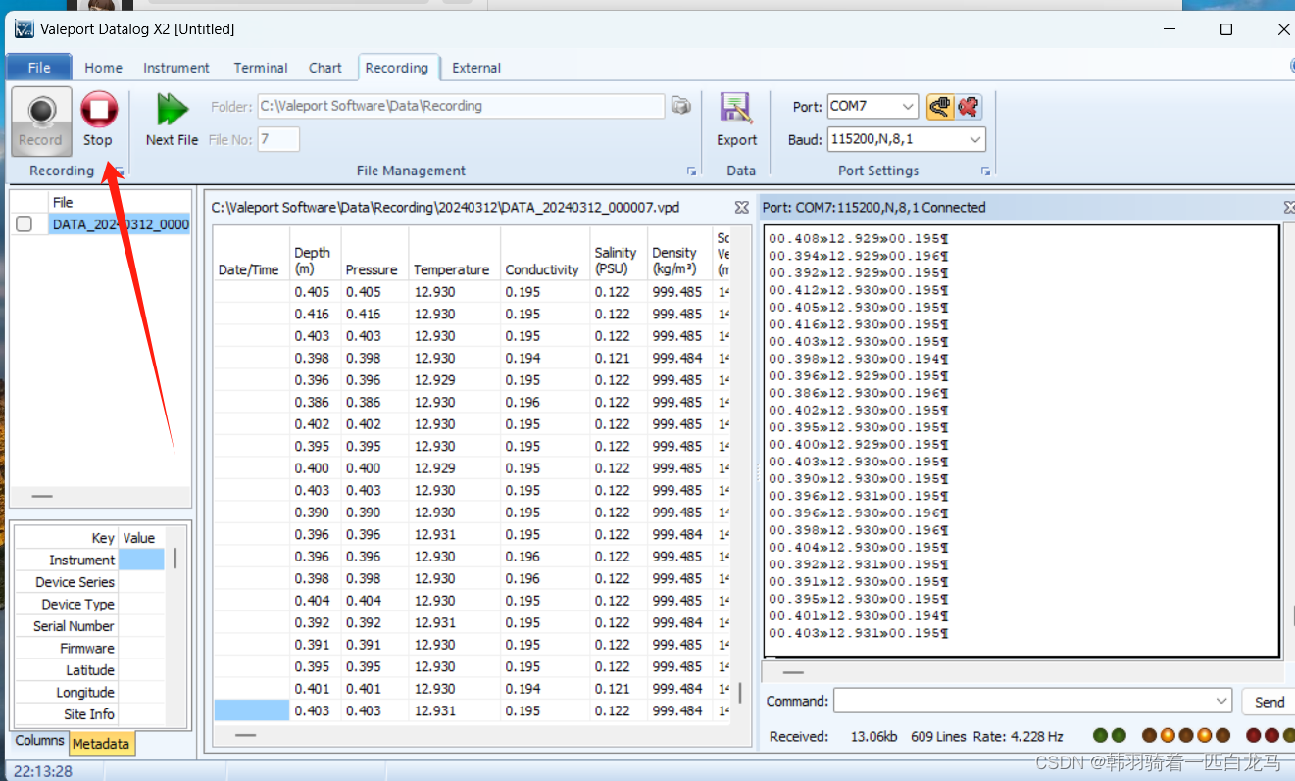The width and height of the screenshot is (1295, 781).
Task: Tick the checkbox beside DATA_20240312_0000 file
Action: [x=24, y=224]
